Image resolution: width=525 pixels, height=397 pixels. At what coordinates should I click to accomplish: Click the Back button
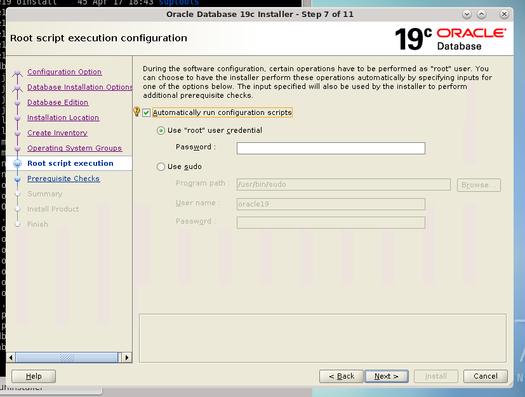(x=341, y=376)
